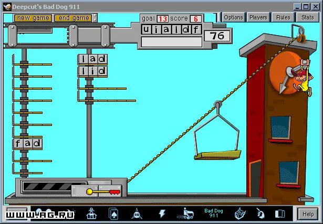Open the Stats menu
Screen dimensions: 323x224
(x=308, y=17)
